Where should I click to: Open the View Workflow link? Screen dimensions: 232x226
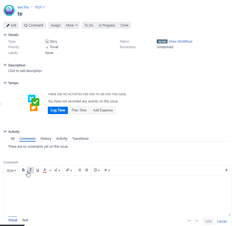[x=180, y=41]
